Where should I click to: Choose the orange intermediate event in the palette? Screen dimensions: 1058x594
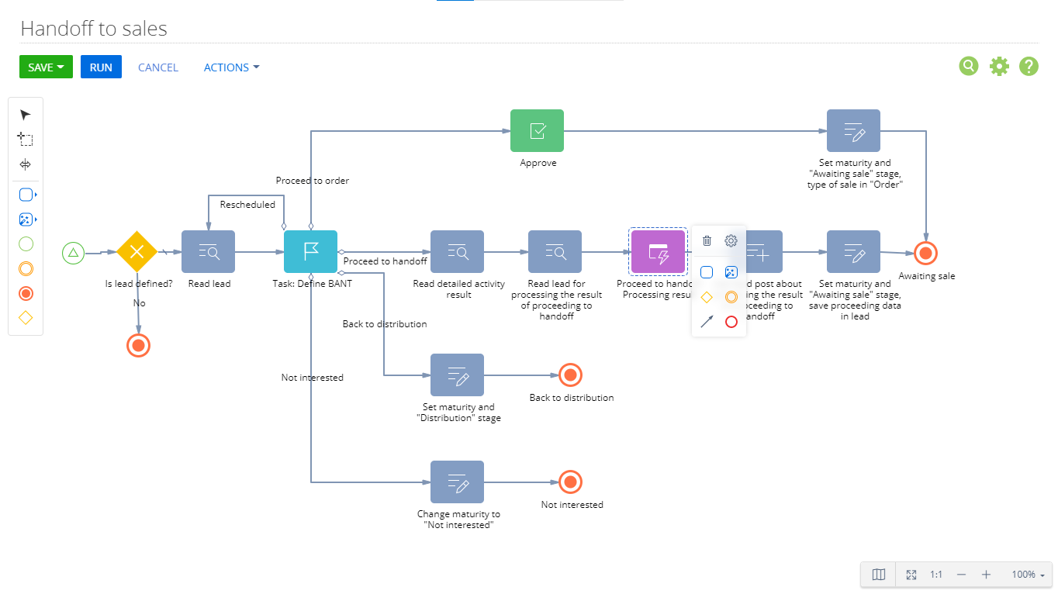pyautogui.click(x=26, y=269)
